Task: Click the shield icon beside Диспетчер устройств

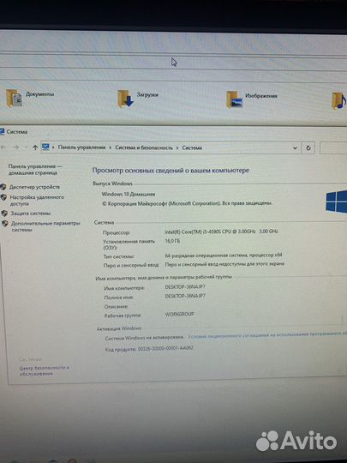Action: click(x=3, y=187)
